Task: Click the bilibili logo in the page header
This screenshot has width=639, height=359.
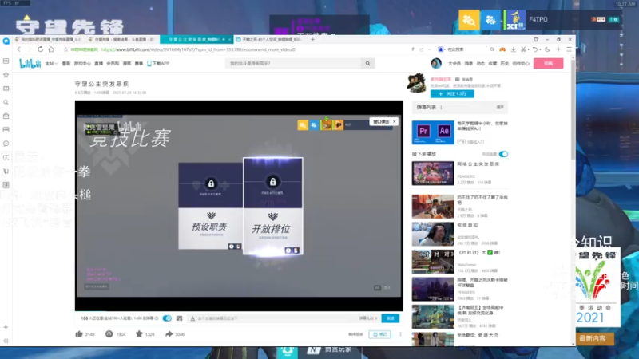Action: 30,64
